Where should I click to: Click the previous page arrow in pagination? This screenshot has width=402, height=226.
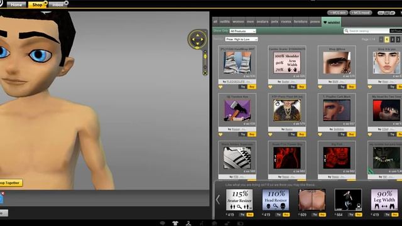[381, 40]
